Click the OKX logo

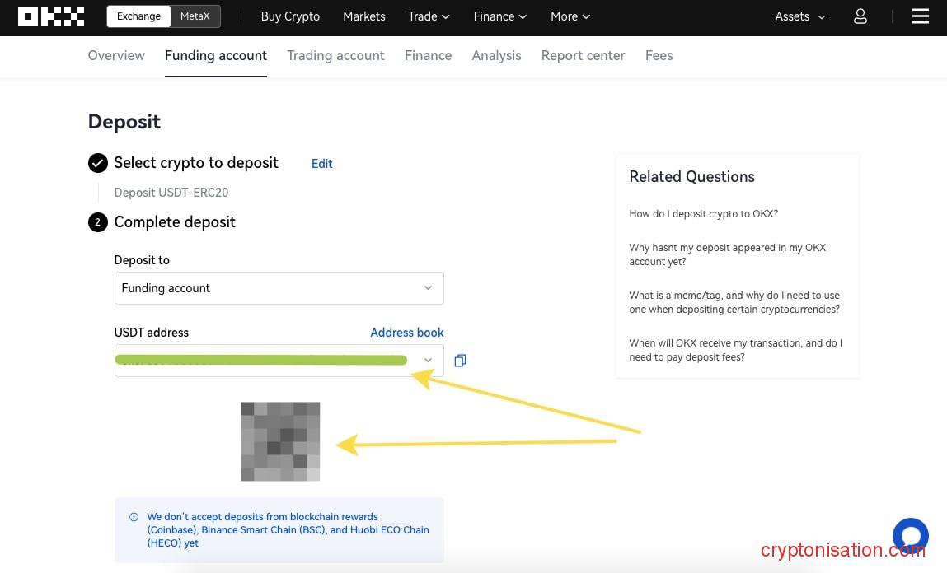[51, 16]
